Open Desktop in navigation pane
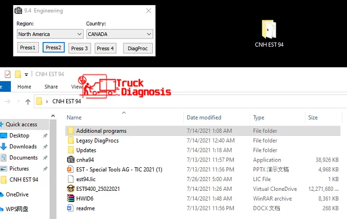 [19, 135]
